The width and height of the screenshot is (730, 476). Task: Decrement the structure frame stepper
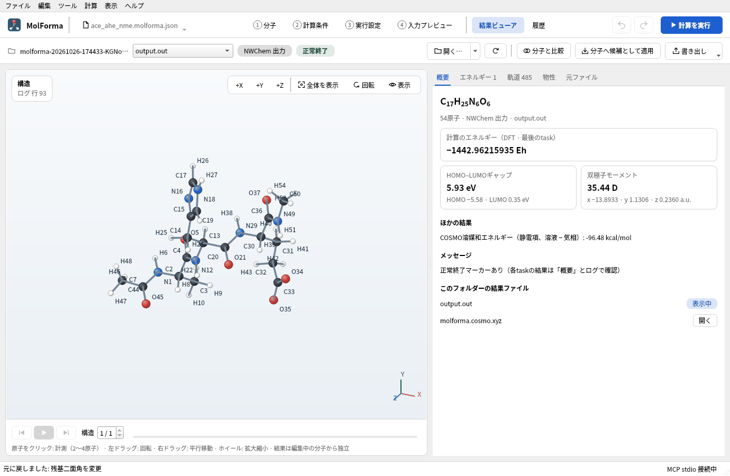tap(120, 436)
